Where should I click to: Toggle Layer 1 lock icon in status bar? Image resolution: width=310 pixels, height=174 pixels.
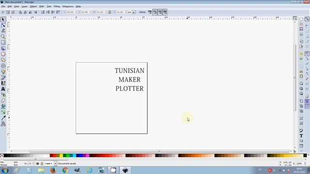tap(42, 163)
